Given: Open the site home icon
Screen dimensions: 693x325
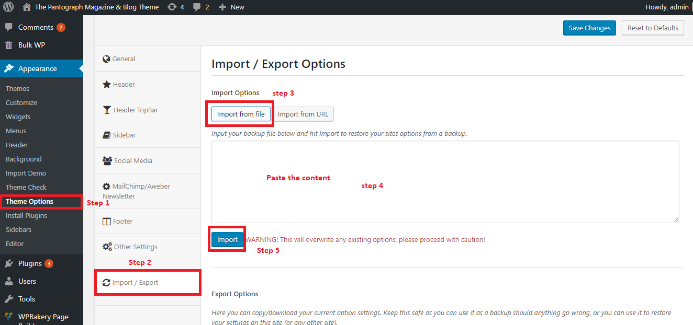Looking at the screenshot, I should [27, 7].
